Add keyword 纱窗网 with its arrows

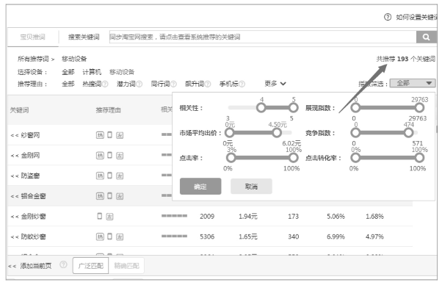click(15, 136)
